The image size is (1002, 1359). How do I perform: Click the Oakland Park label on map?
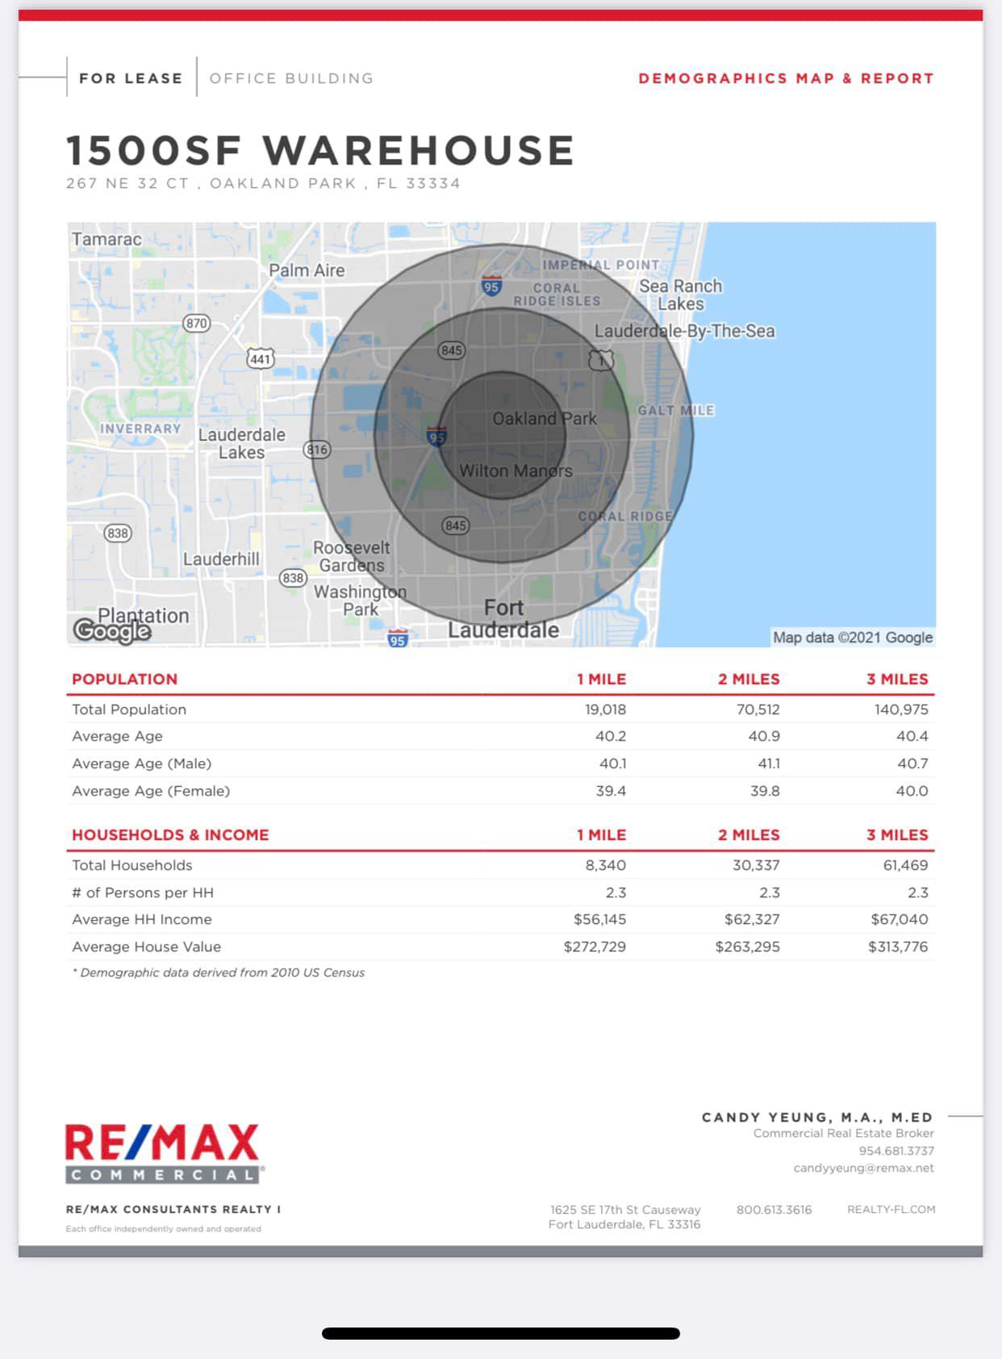point(545,419)
